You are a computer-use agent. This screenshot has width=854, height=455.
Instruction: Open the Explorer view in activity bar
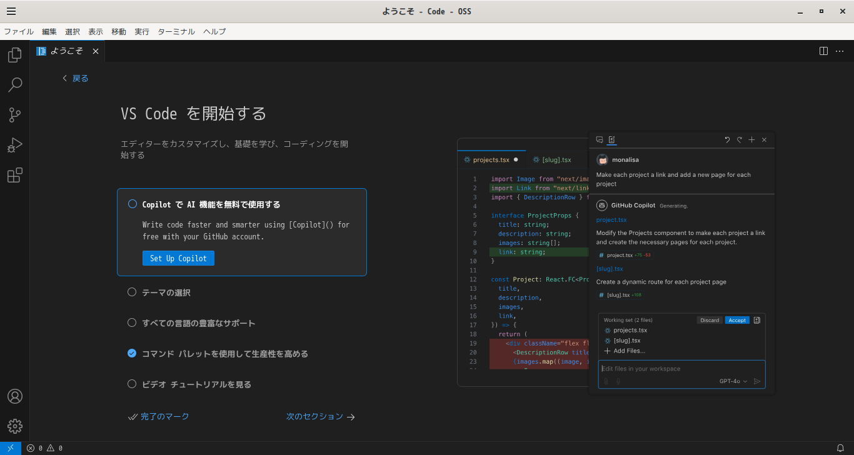[15, 55]
